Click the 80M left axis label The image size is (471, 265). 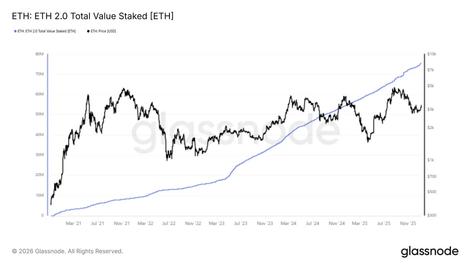39,54
